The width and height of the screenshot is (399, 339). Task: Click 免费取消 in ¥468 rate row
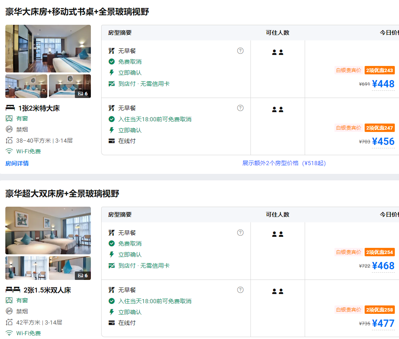pos(130,244)
